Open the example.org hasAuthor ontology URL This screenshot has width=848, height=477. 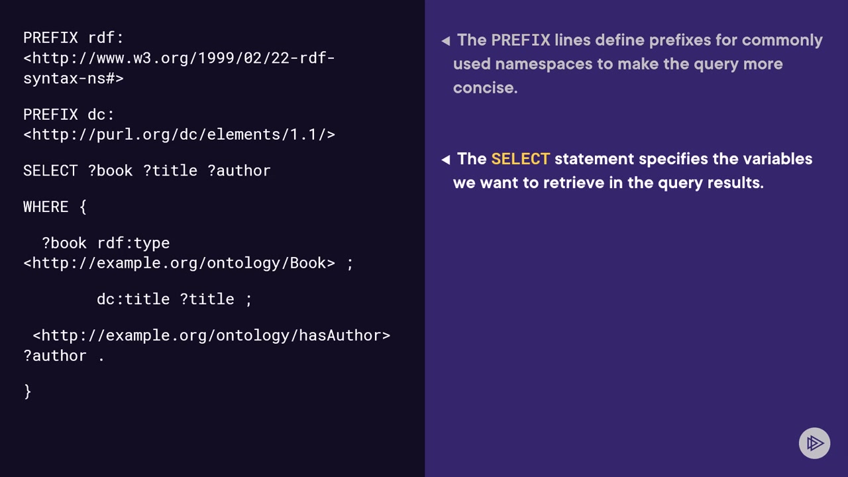coord(211,335)
